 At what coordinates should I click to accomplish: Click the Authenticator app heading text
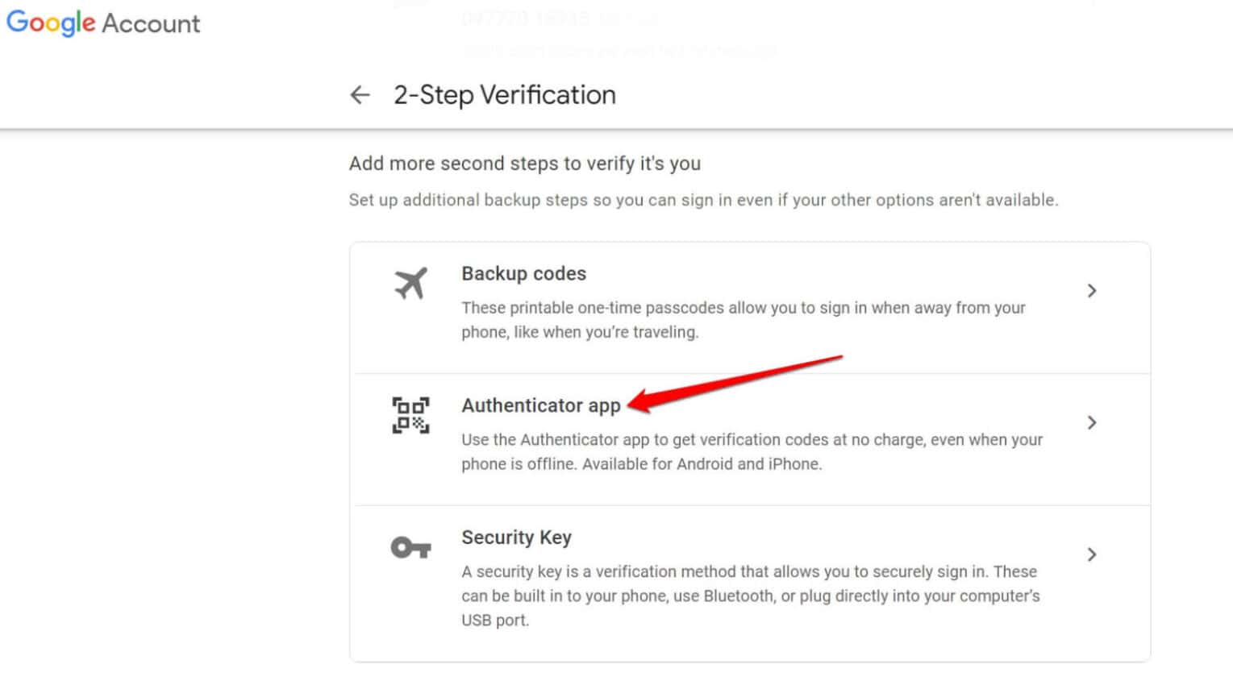click(540, 405)
